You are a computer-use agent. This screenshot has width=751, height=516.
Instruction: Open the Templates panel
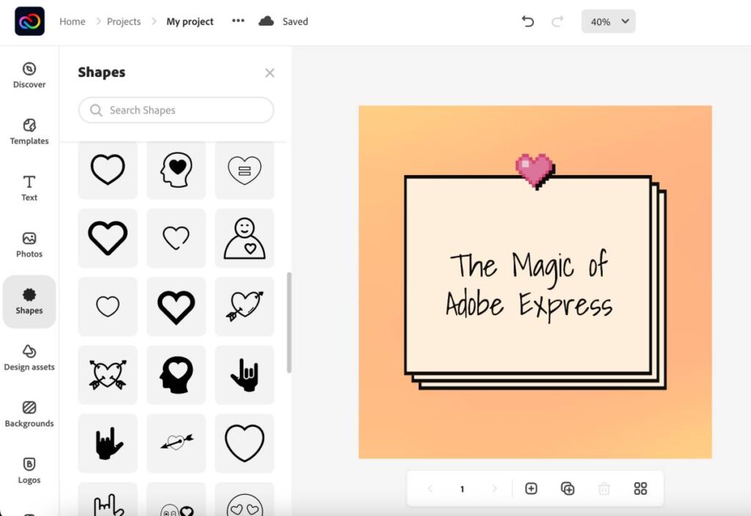coord(29,133)
